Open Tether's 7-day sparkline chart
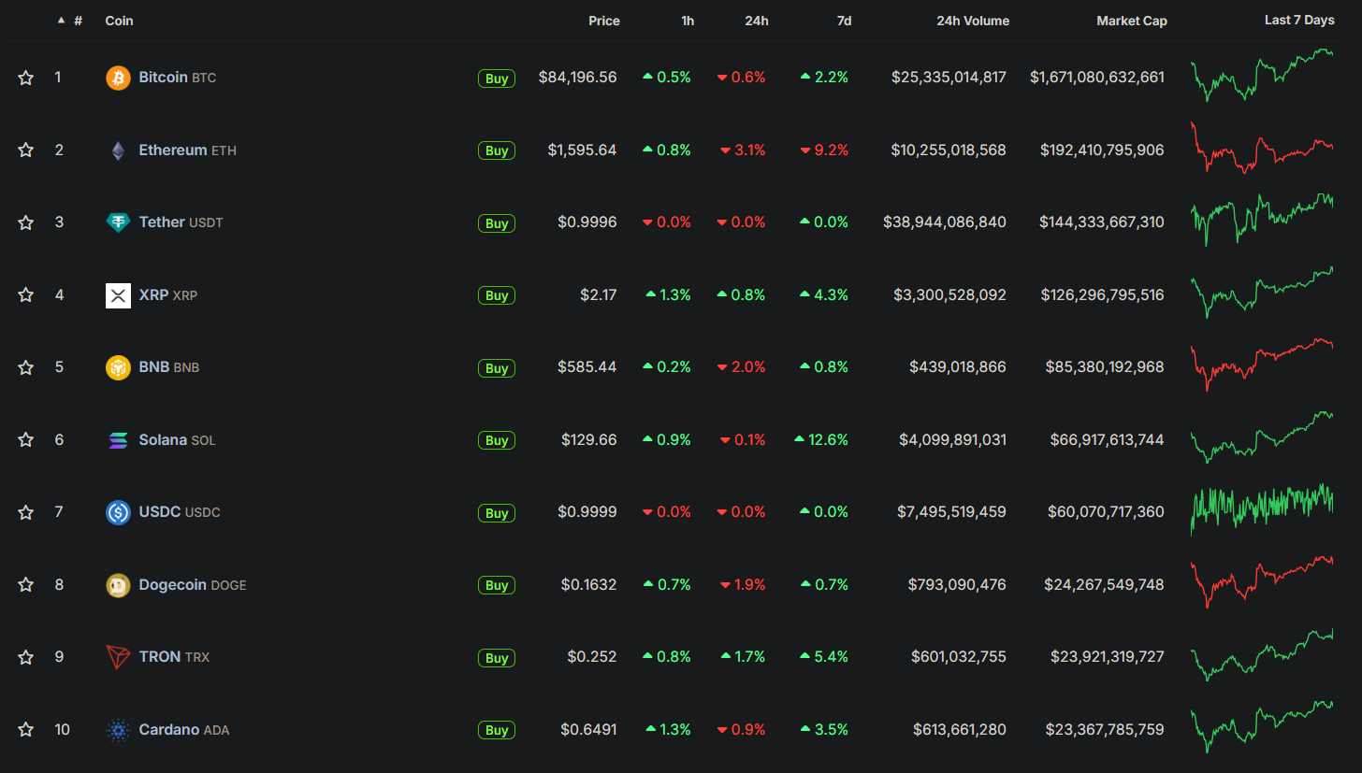This screenshot has height=773, width=1362. tap(1263, 220)
